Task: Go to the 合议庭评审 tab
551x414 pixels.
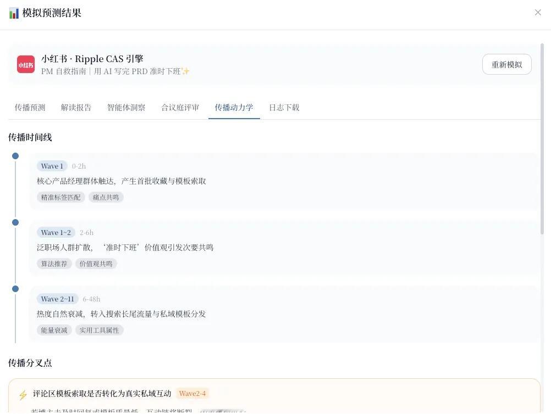Action: click(180, 108)
